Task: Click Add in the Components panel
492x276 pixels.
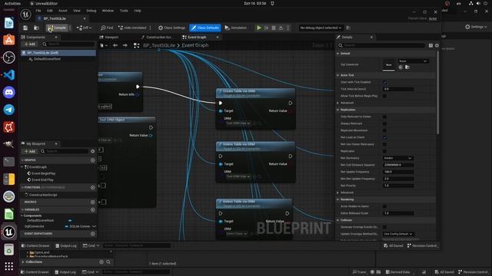Action: click(x=30, y=44)
